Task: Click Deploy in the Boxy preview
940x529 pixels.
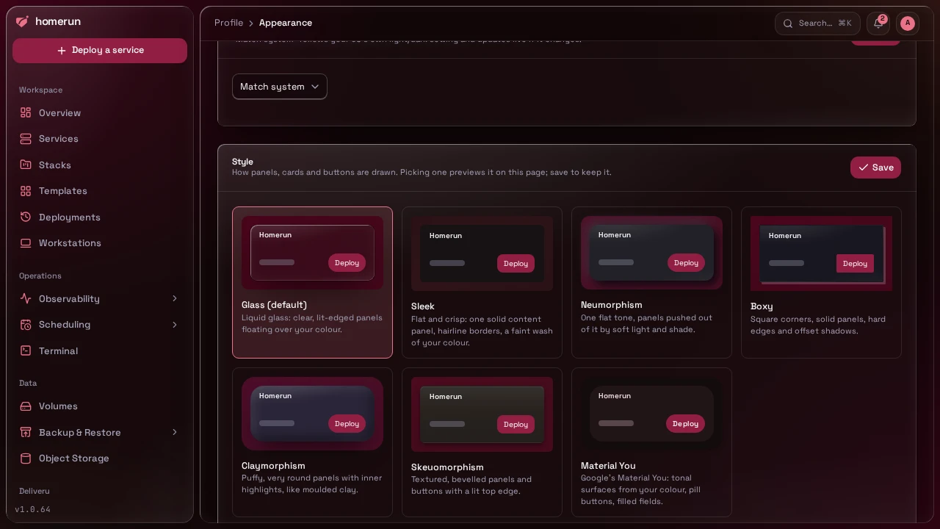Action: [855, 264]
